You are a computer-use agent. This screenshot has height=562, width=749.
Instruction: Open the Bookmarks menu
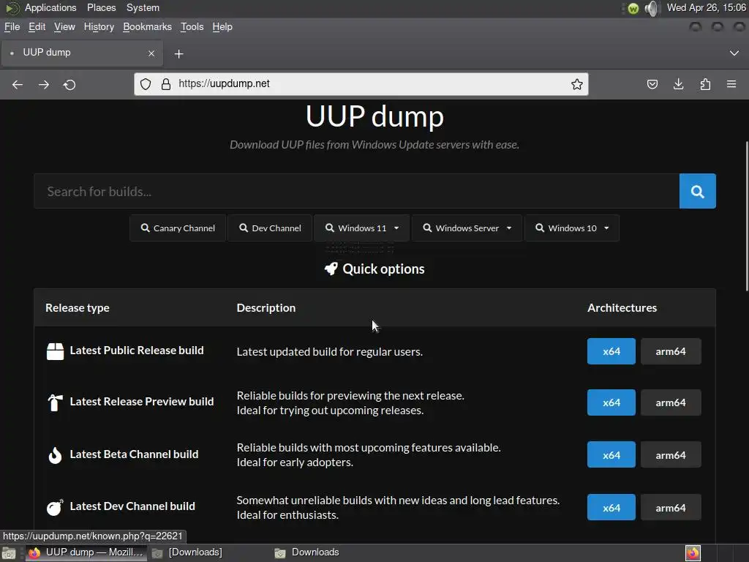147,27
